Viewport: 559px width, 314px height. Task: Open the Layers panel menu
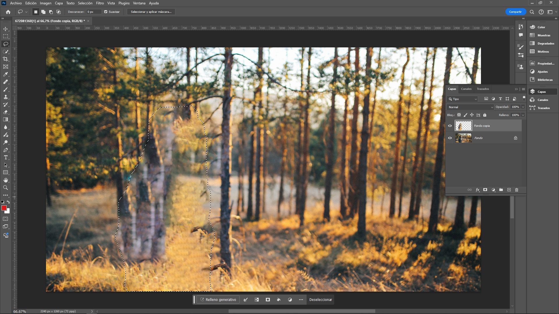click(523, 89)
